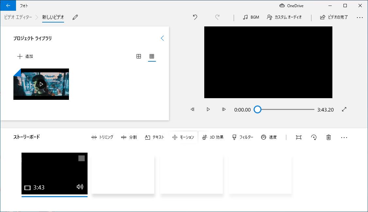Select the 3:43 storyboard clip

55,174
